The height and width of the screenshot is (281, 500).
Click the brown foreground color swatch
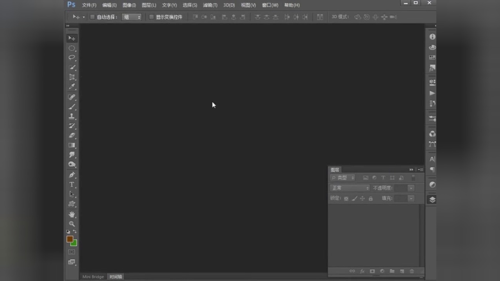point(70,239)
